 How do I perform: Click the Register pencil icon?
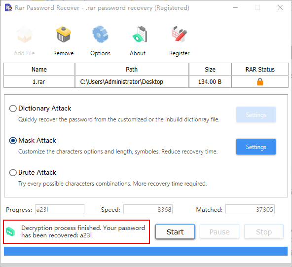pyautogui.click(x=179, y=34)
